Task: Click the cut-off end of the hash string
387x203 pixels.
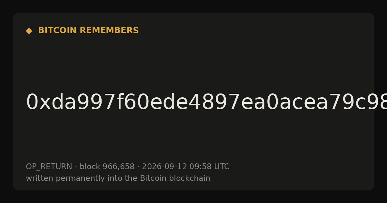Action: click(x=381, y=102)
